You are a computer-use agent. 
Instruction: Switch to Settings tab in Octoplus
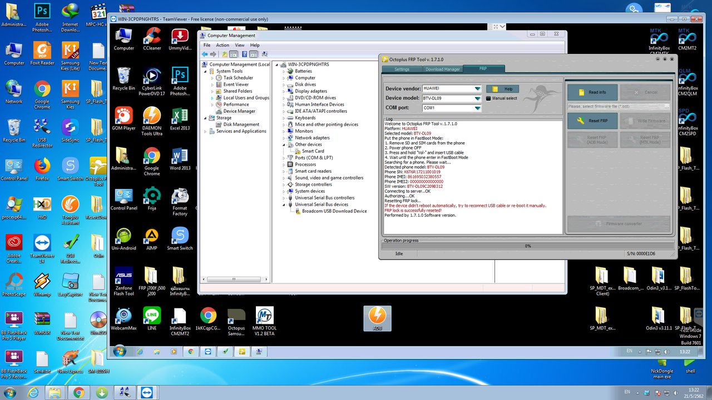pos(402,69)
